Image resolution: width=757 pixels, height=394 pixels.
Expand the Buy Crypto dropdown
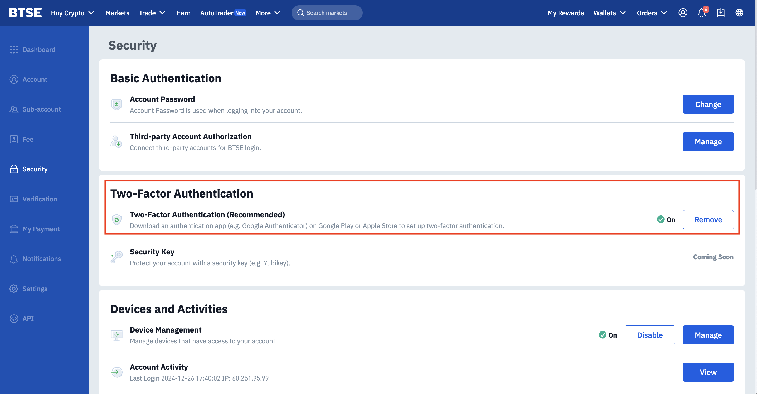pyautogui.click(x=72, y=13)
